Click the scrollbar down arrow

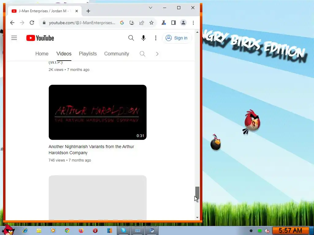(x=197, y=218)
